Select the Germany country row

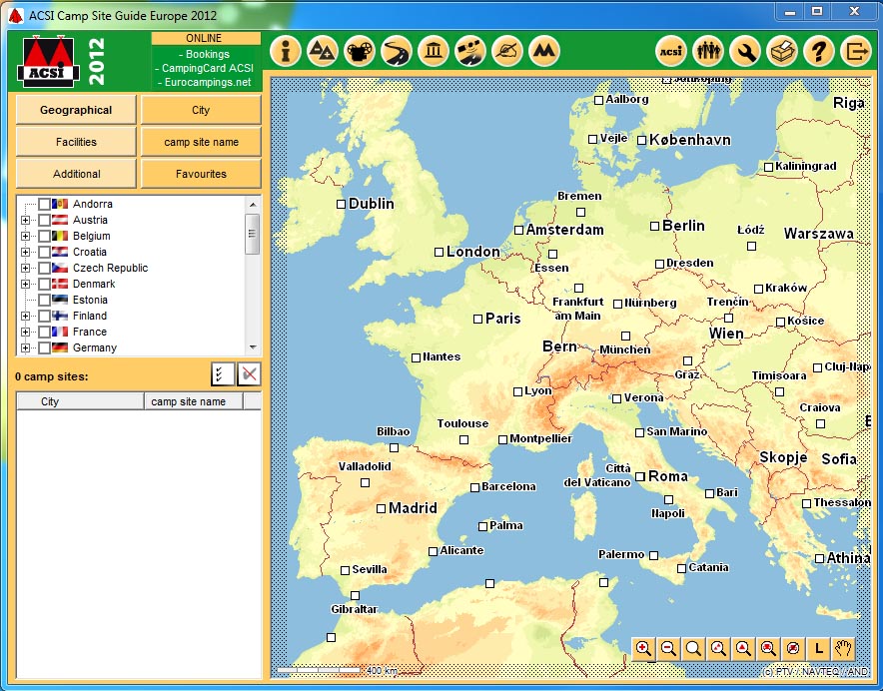point(95,348)
